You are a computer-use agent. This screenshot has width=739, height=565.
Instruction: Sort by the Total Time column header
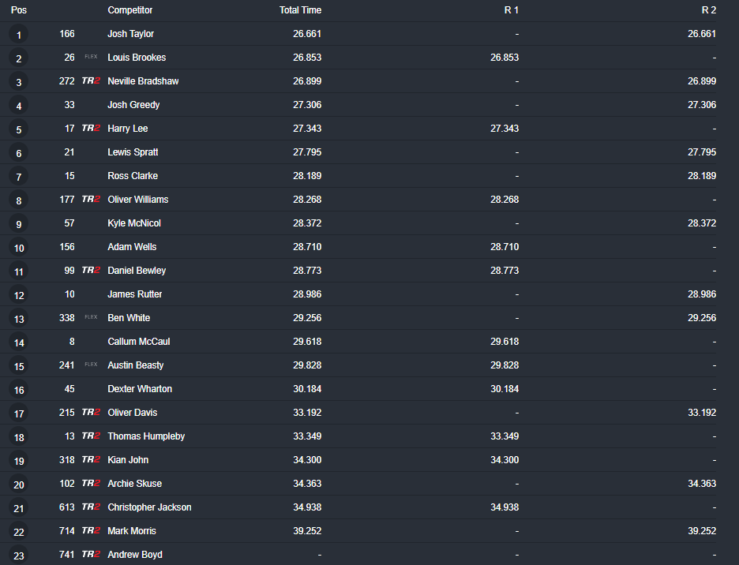(x=300, y=10)
